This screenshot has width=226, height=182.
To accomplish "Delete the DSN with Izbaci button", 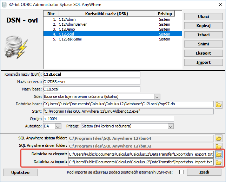I will pos(203,35).
